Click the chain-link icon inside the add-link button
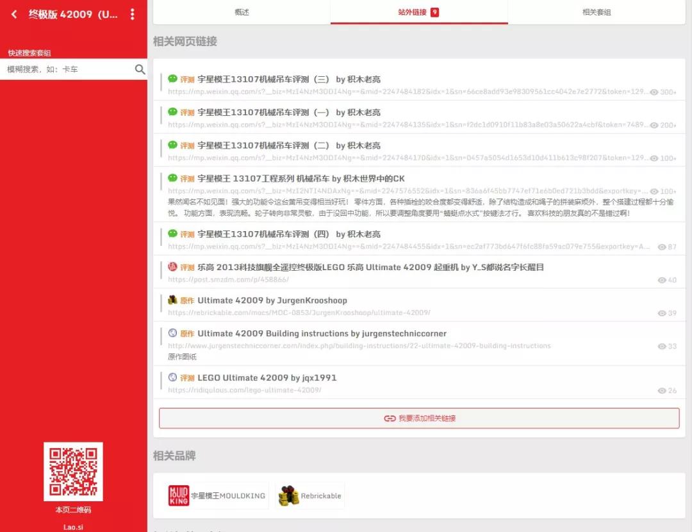The height and width of the screenshot is (532, 692). [x=390, y=418]
